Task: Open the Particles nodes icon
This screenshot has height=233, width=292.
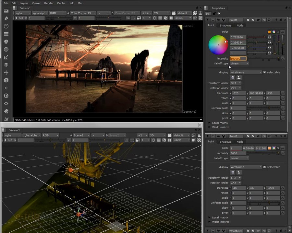Action: point(6,88)
